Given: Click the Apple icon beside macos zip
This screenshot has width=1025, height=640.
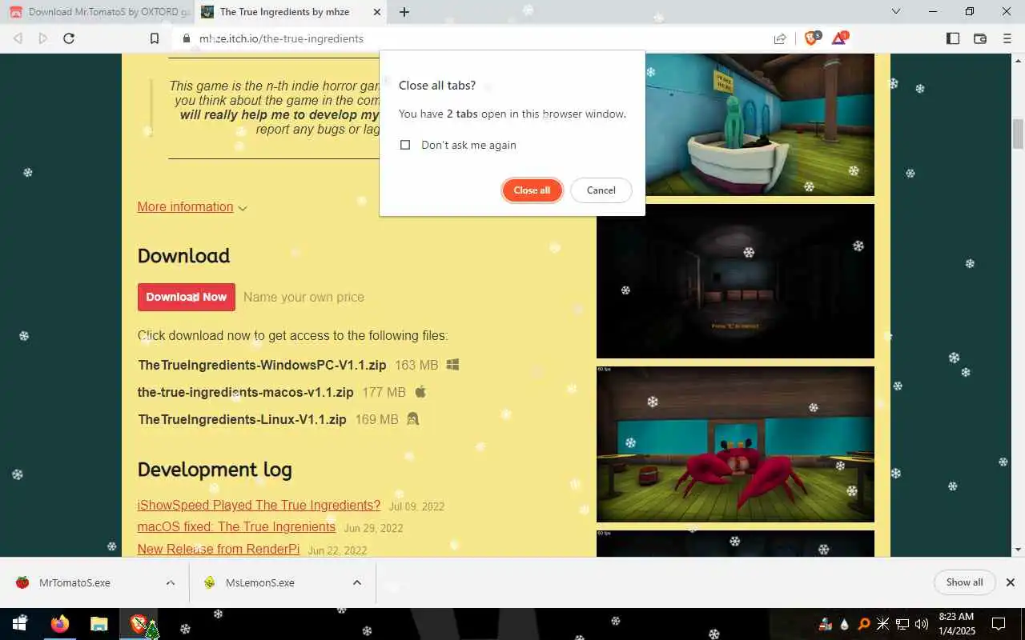Looking at the screenshot, I should [420, 392].
